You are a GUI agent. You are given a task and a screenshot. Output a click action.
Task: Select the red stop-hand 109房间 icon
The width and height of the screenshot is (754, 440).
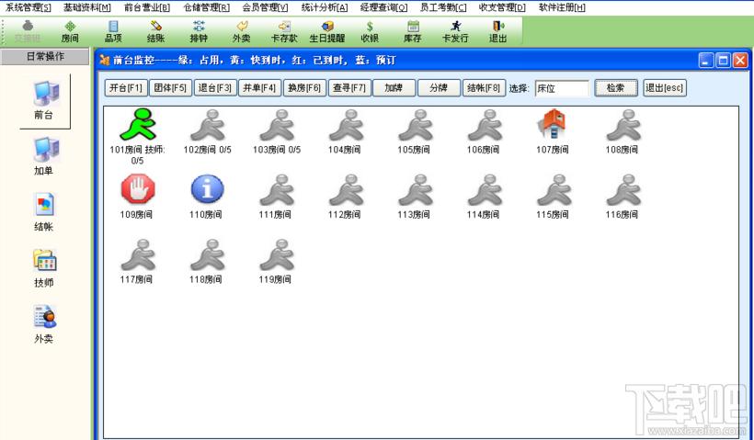(138, 189)
